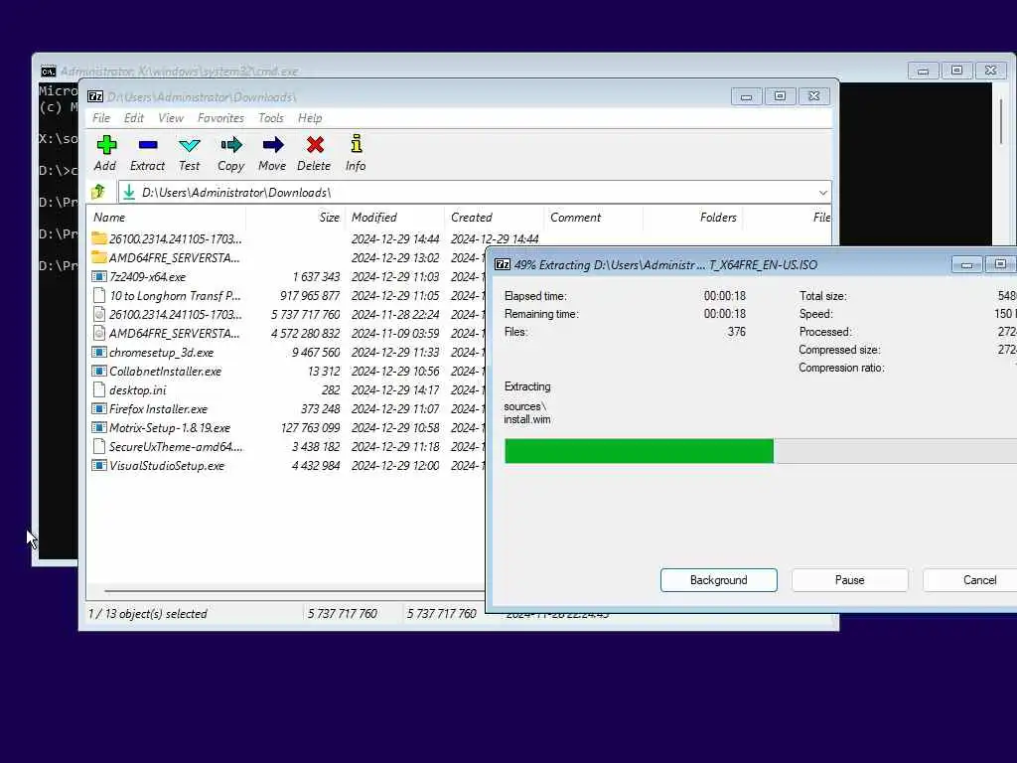The image size is (1017, 763).
Task: Click the red Delete toolbar icon
Action: coord(315,145)
